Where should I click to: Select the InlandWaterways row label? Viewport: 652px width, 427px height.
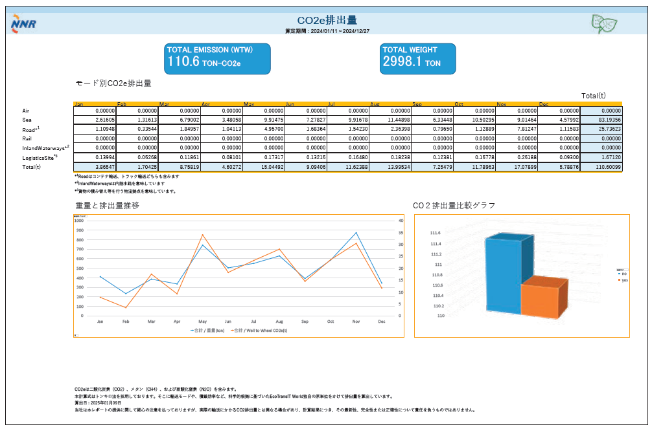(x=46, y=148)
